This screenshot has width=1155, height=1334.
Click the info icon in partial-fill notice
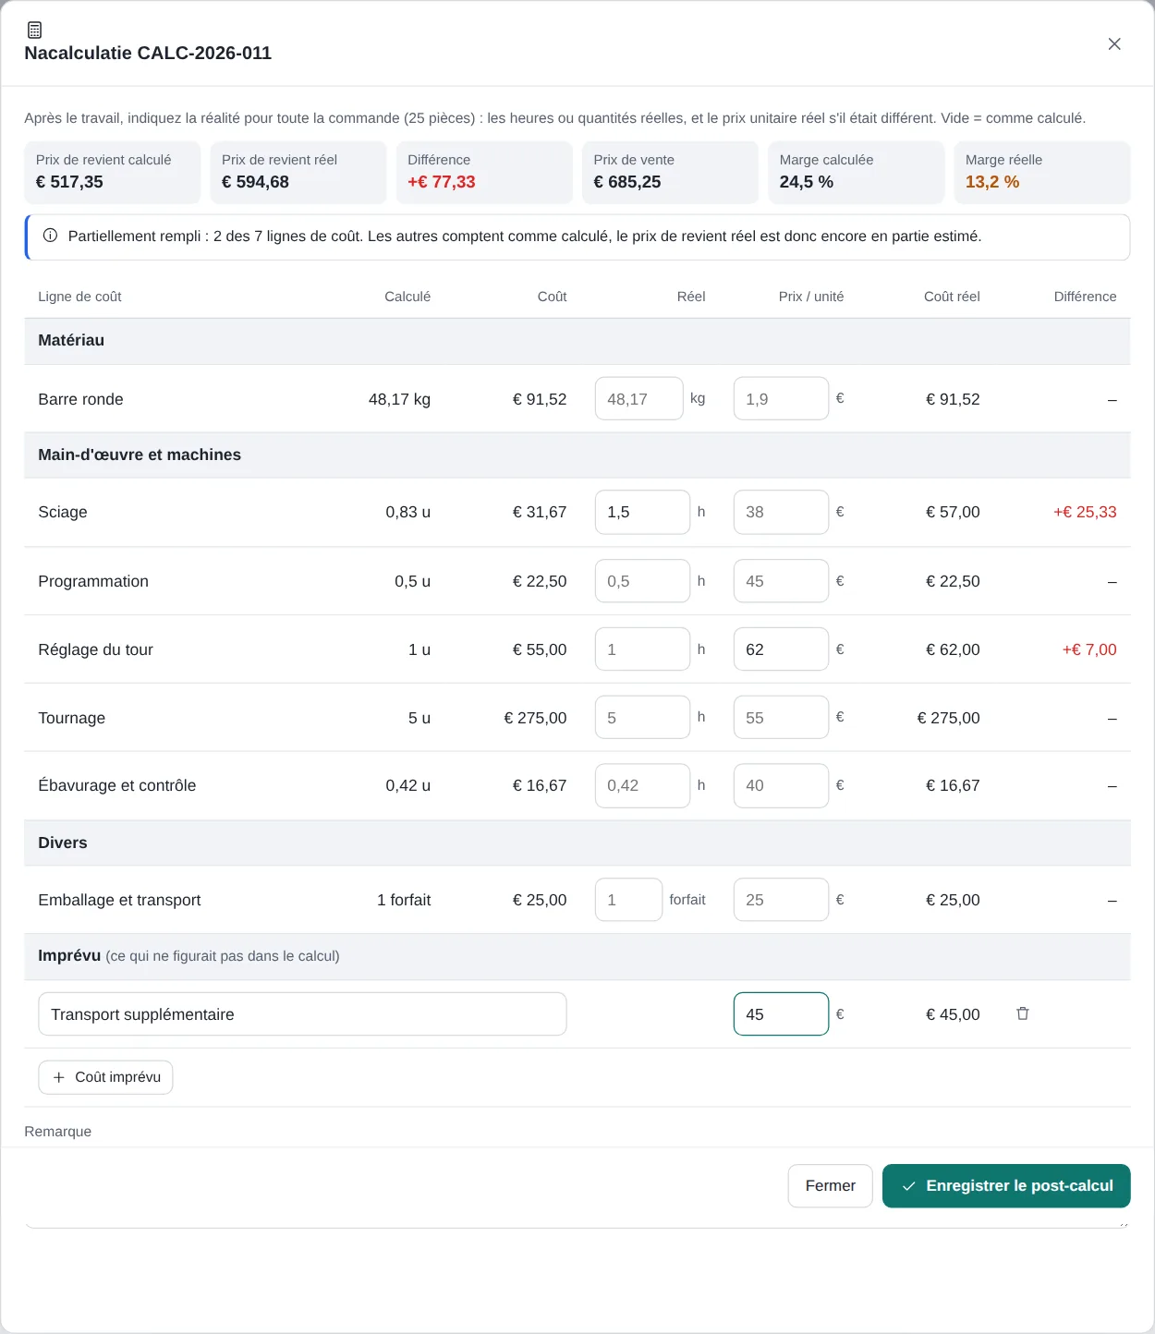50,236
